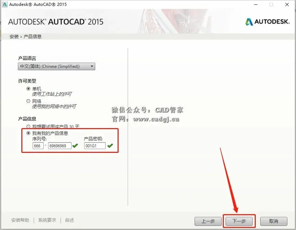Image resolution: width=296 pixels, height=230 pixels.
Task: Click the AutoCAD icon in title bar
Action: tap(4, 4)
